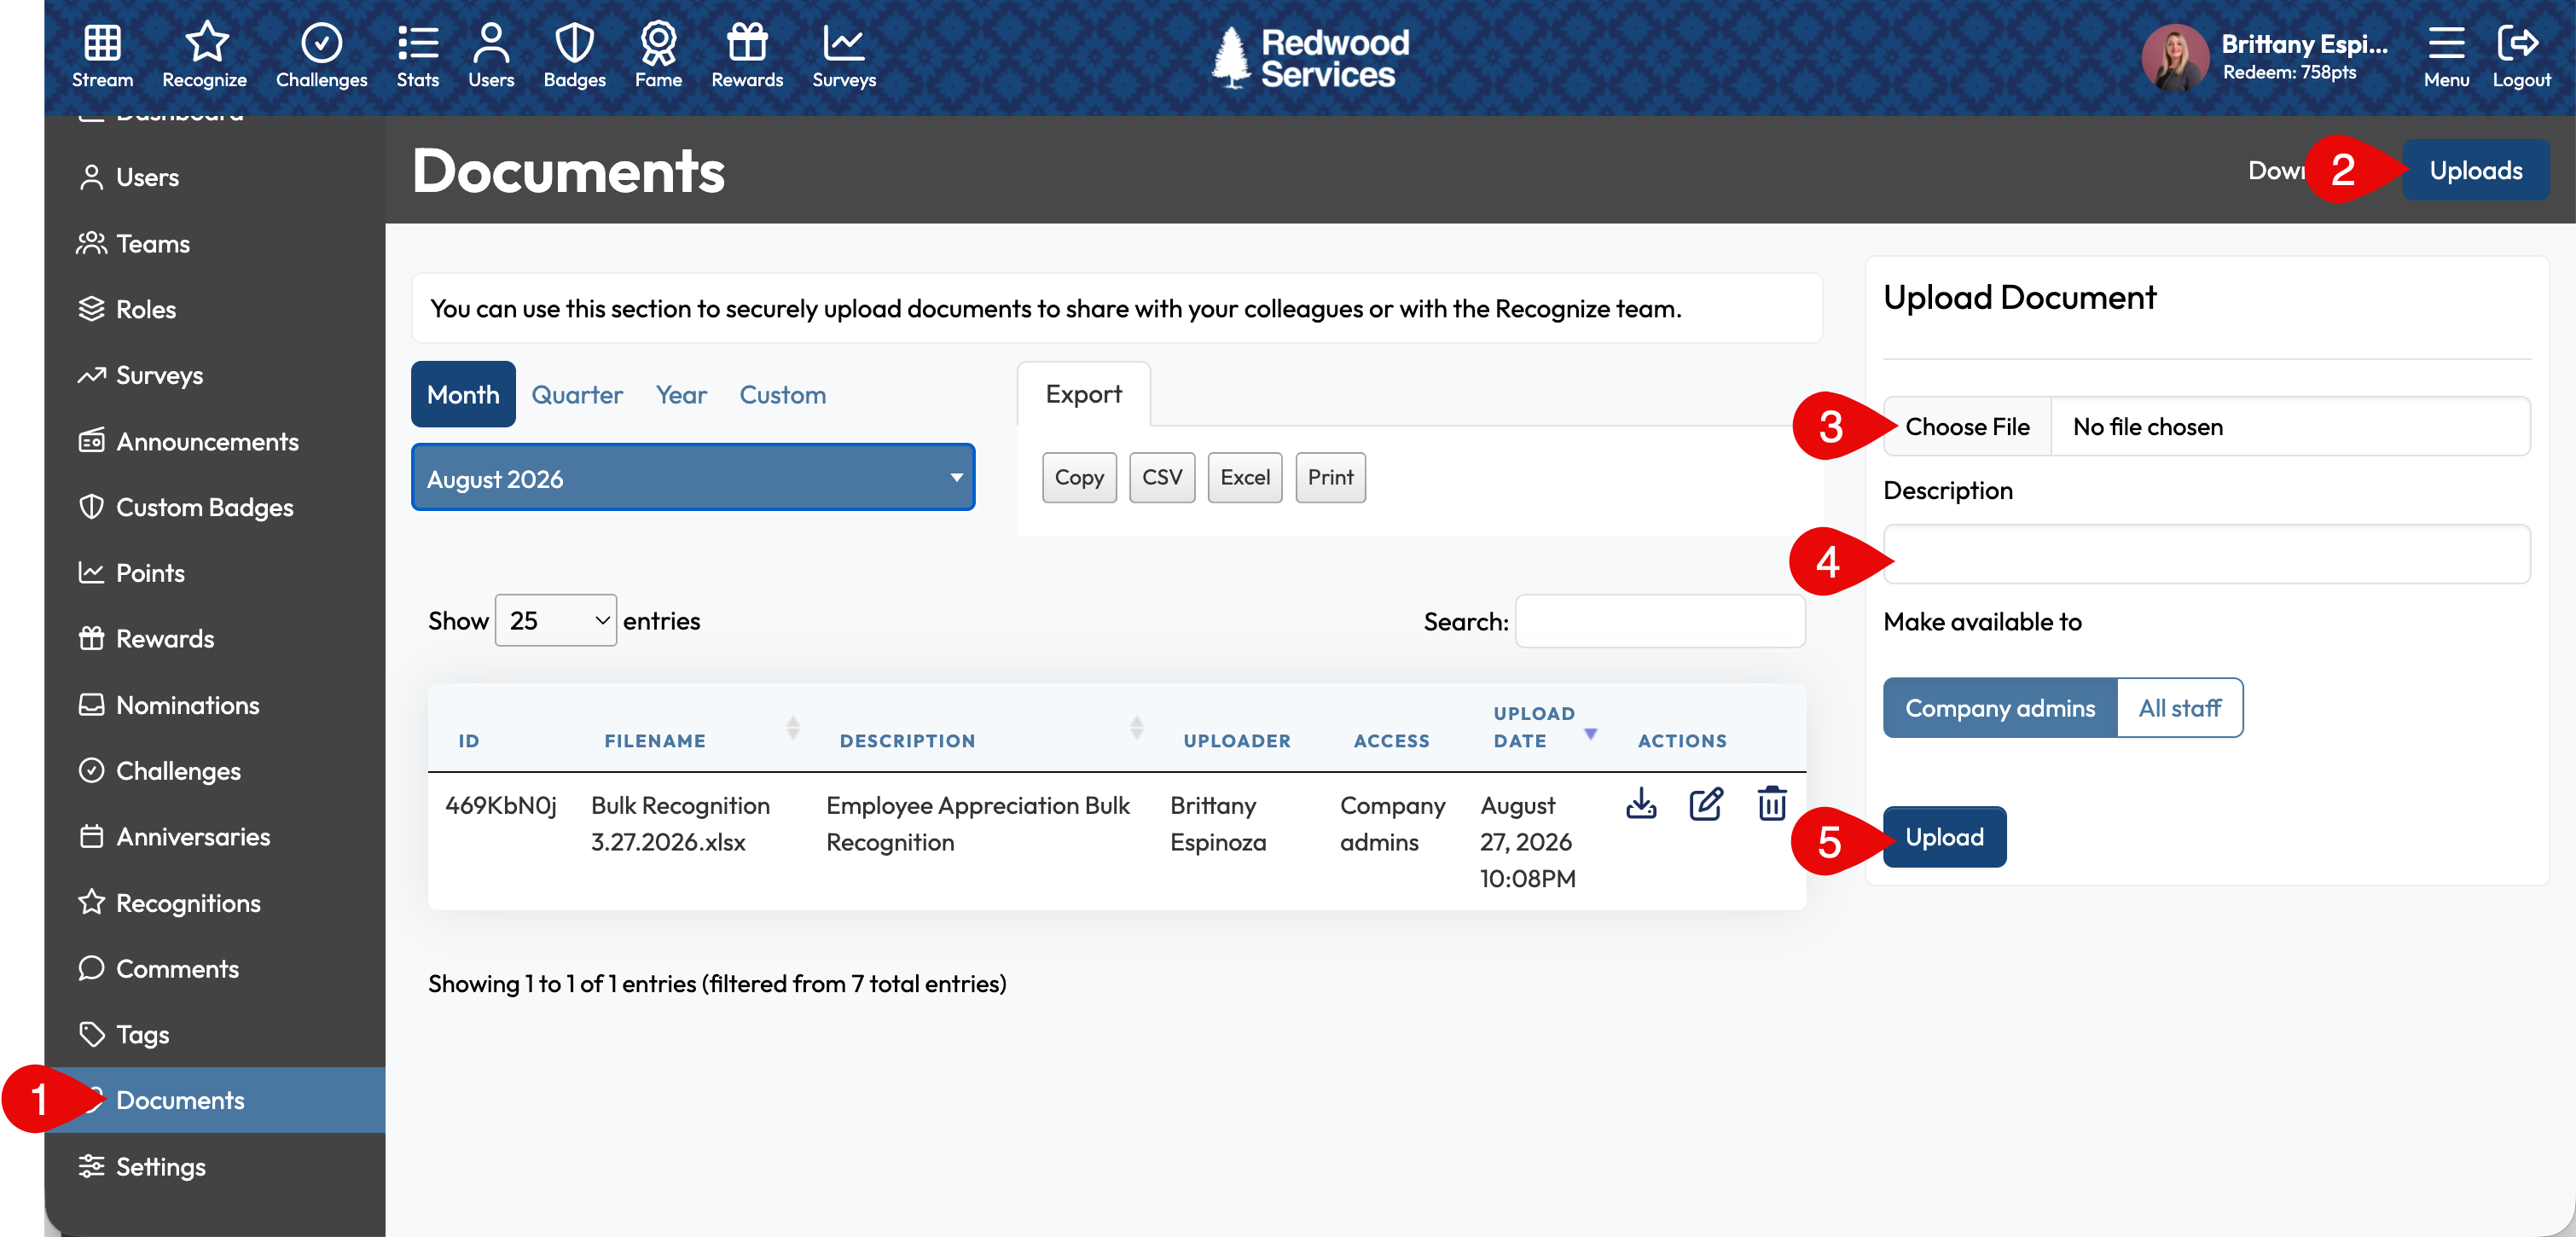The image size is (2576, 1237).
Task: Select Company admins availability option
Action: coord(2000,708)
